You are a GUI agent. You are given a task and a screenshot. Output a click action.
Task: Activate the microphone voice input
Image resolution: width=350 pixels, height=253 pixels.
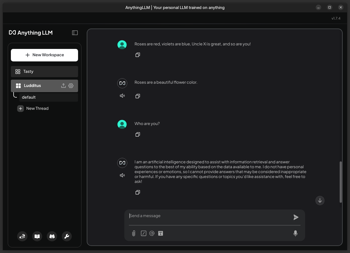point(295,233)
